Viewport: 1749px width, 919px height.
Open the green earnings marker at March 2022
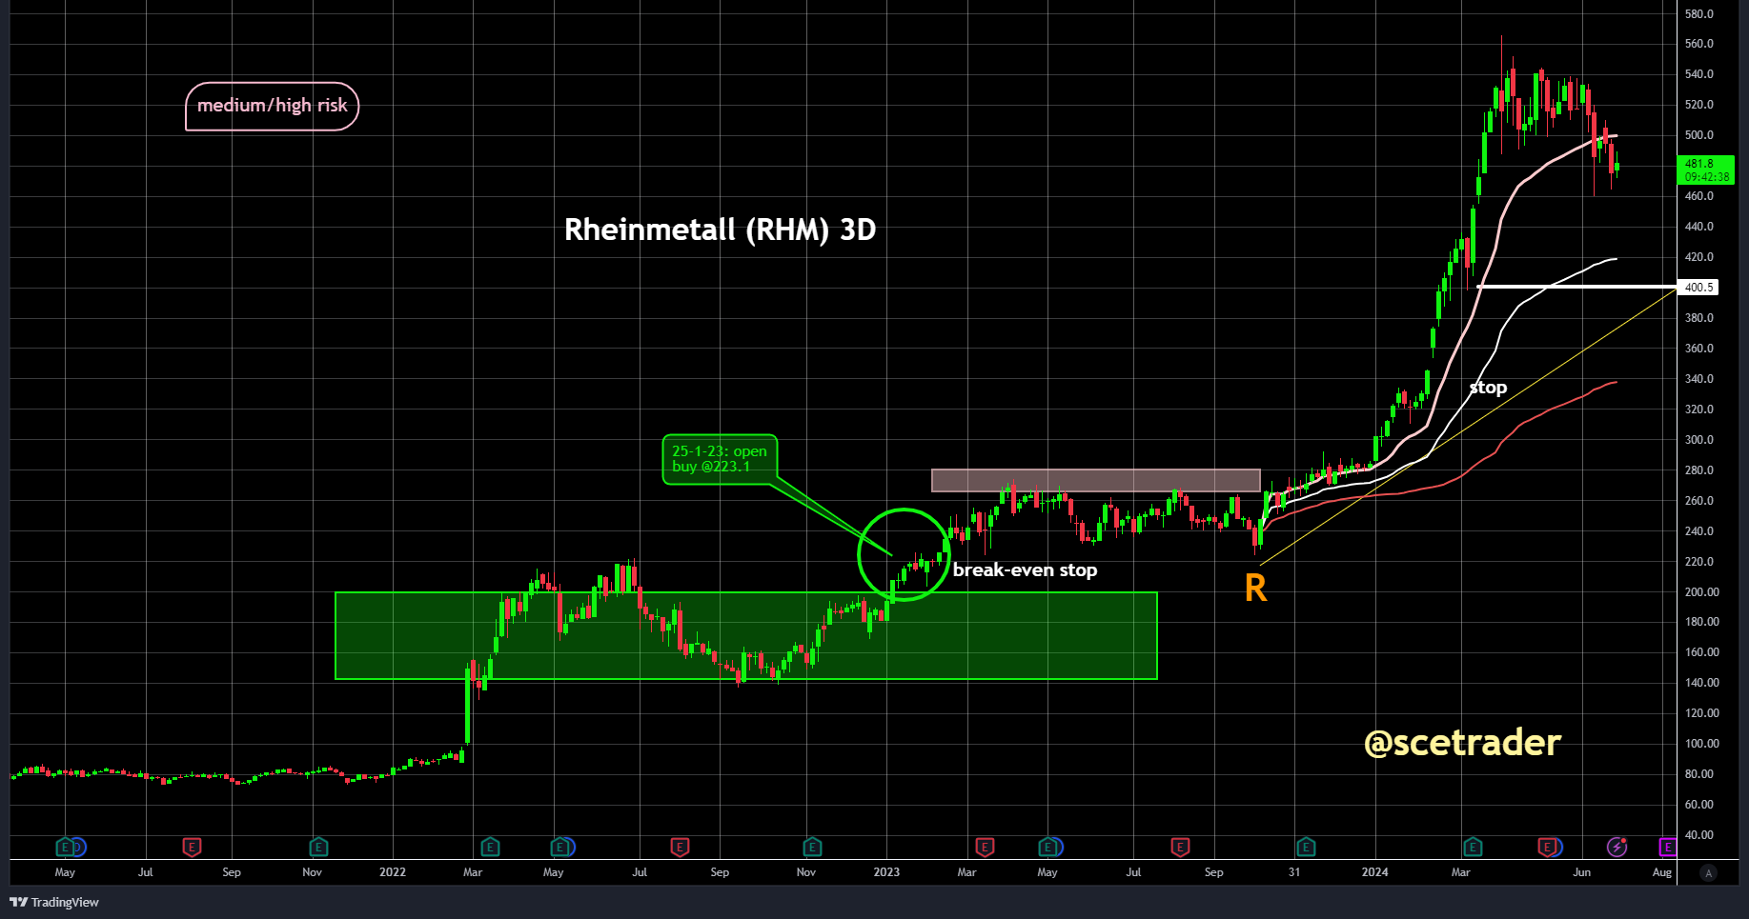tap(490, 847)
